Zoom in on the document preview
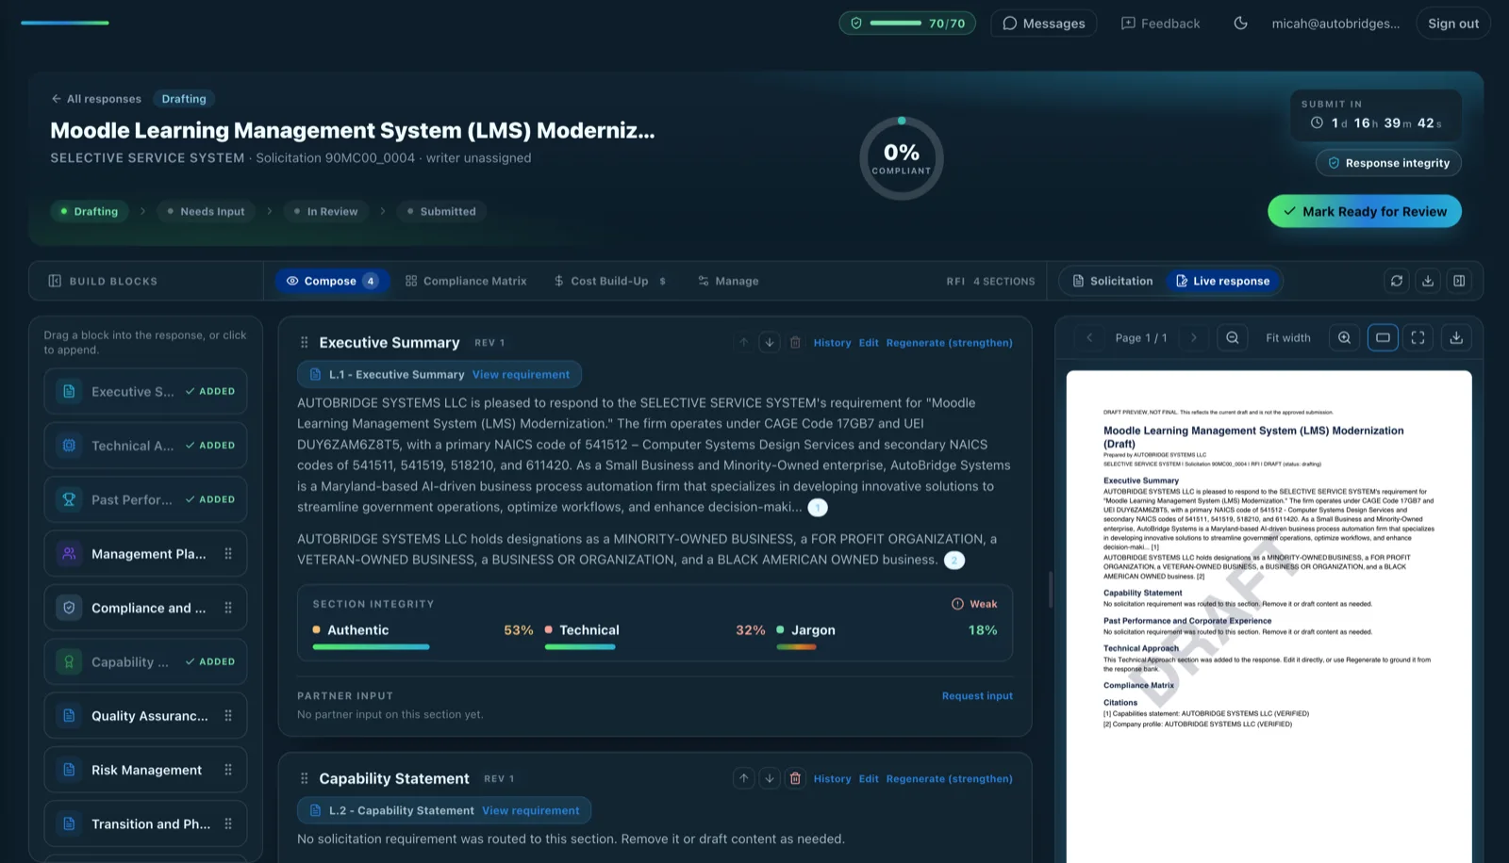 coord(1344,337)
